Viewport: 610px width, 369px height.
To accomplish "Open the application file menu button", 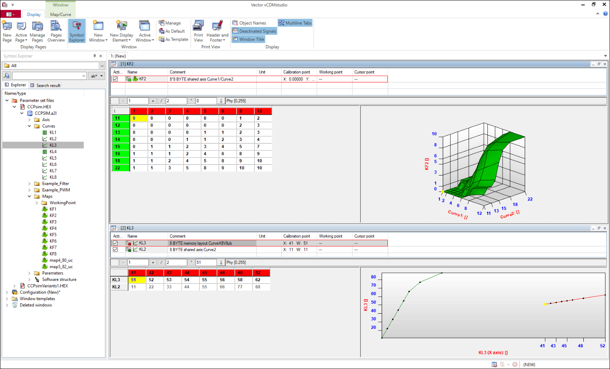I will click(10, 14).
